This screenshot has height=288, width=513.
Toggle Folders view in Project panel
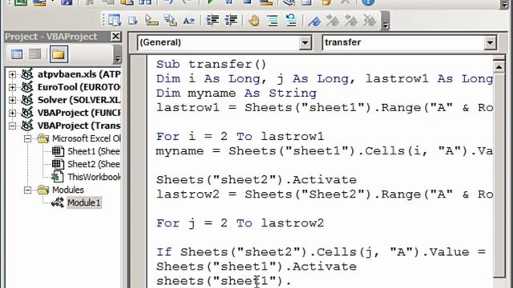(59, 54)
